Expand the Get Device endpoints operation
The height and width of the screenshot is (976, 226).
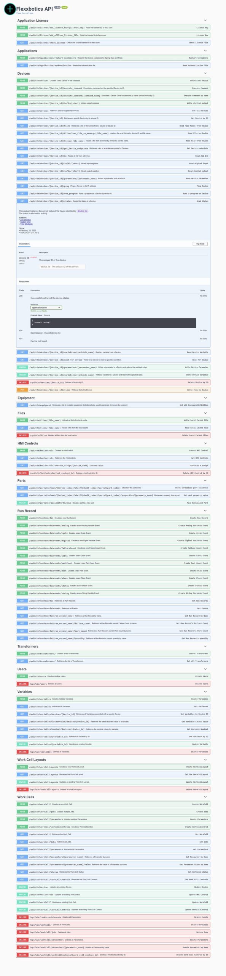tap(113, 148)
